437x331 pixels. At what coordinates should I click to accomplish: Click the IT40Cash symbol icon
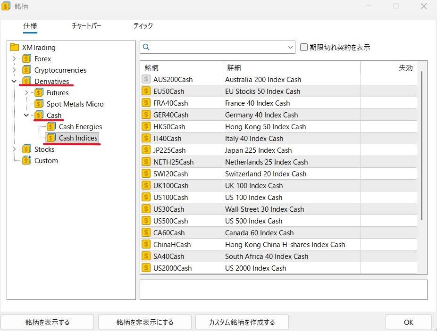tap(146, 138)
